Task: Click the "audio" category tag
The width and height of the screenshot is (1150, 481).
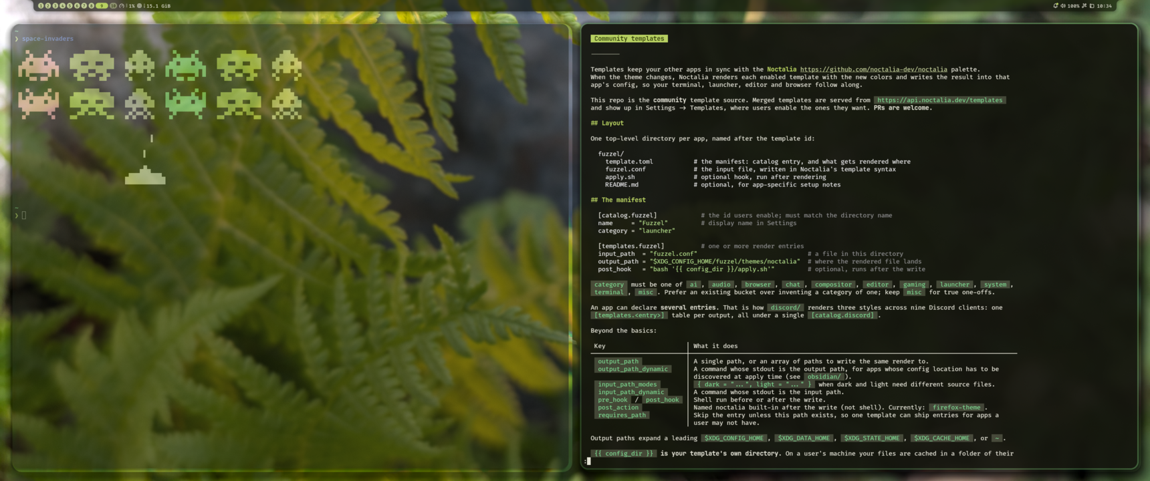Action: pyautogui.click(x=721, y=285)
